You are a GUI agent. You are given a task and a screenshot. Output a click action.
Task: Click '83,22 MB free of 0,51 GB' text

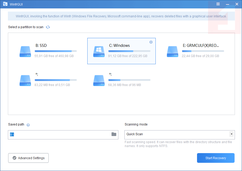(x=52, y=85)
